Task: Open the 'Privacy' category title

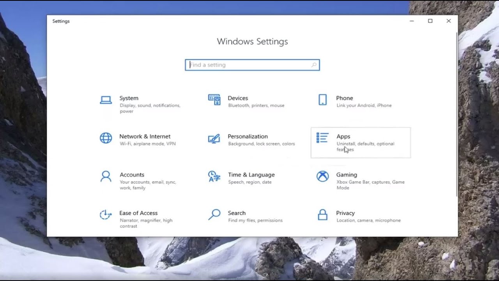Action: [345, 213]
